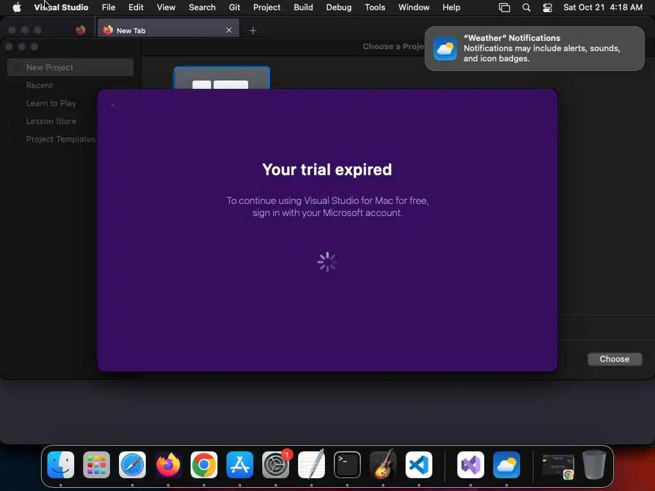This screenshot has height=491, width=655.
Task: Launch Terminal from the dock
Action: pos(347,465)
